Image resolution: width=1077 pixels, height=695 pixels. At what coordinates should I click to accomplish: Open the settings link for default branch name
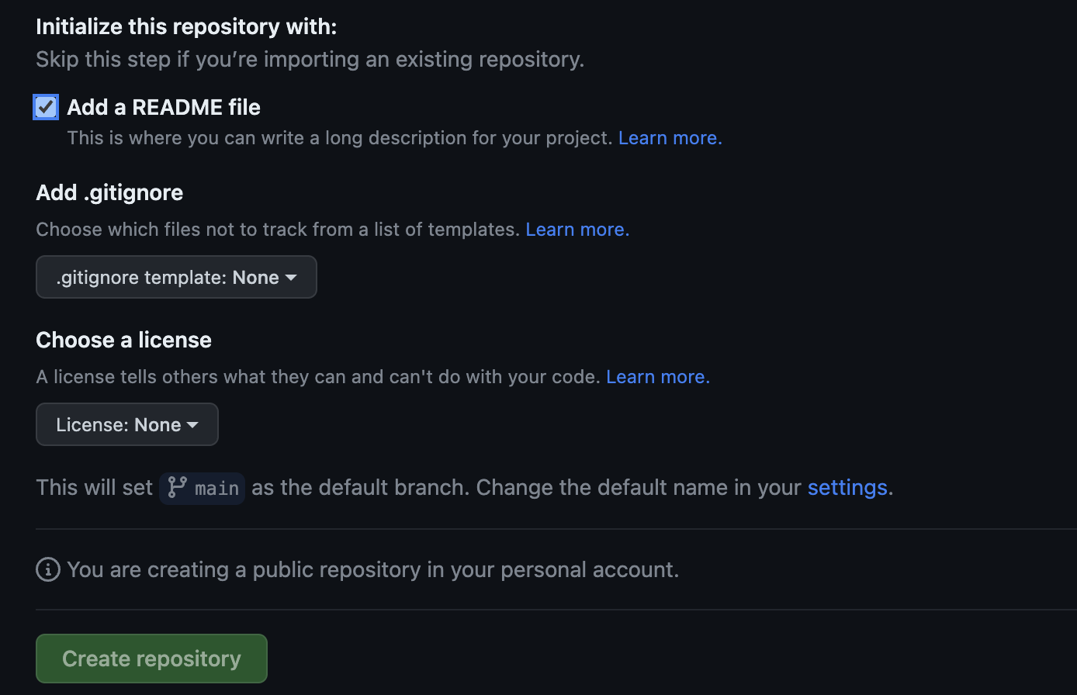[x=847, y=487]
